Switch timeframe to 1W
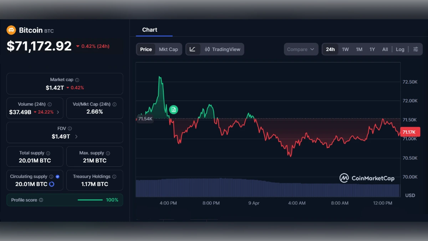428x241 pixels. 345,49
